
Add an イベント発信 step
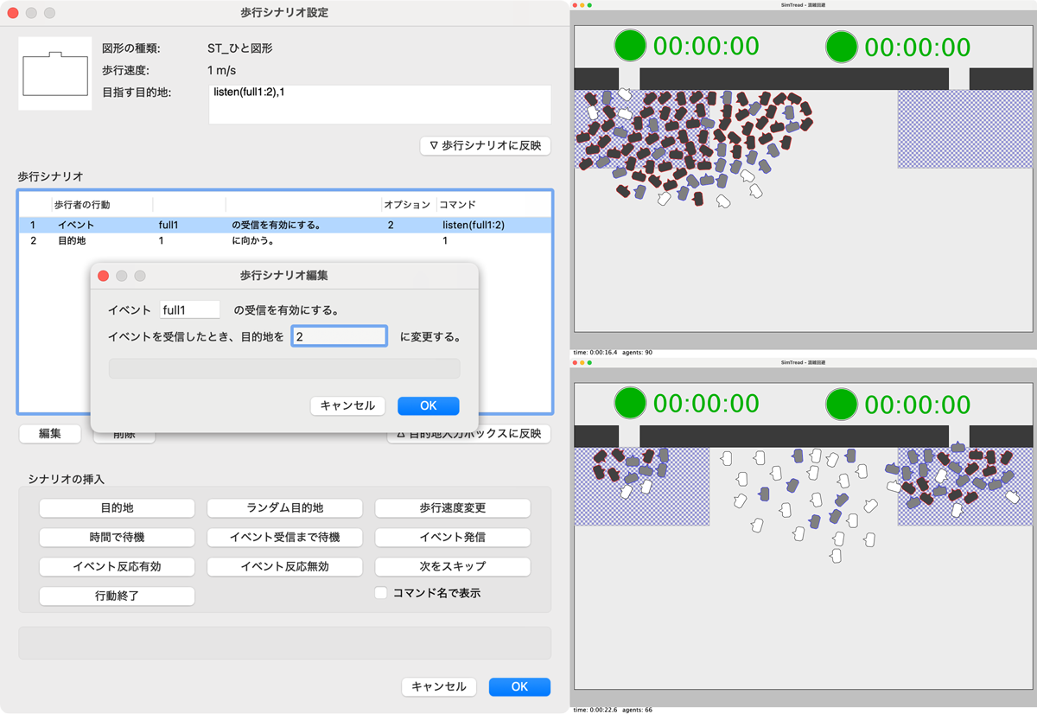(452, 538)
